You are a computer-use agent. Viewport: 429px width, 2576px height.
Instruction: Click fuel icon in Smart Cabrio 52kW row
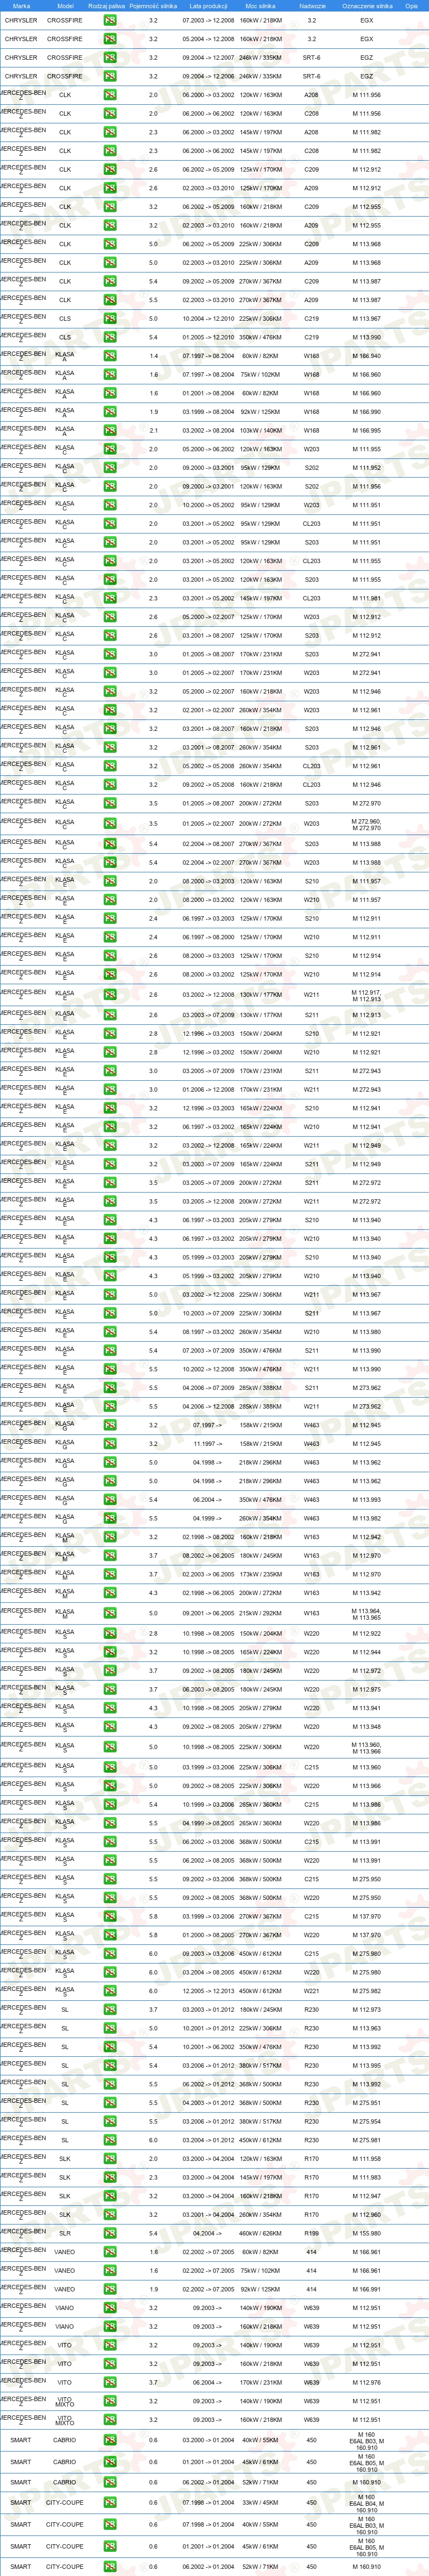point(110,2482)
